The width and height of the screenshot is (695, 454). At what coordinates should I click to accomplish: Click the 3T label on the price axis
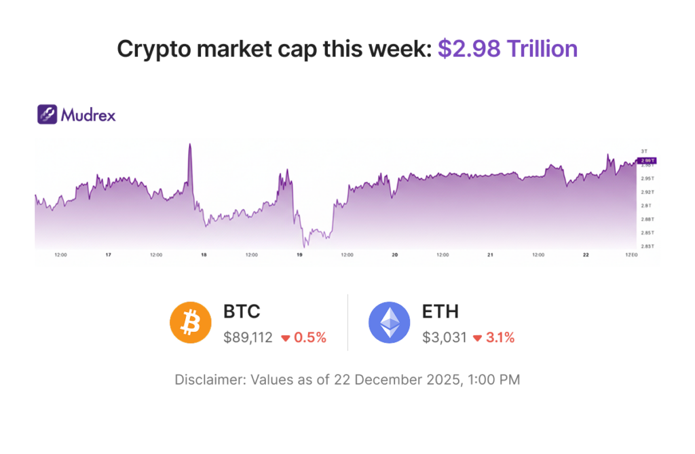pyautogui.click(x=644, y=151)
